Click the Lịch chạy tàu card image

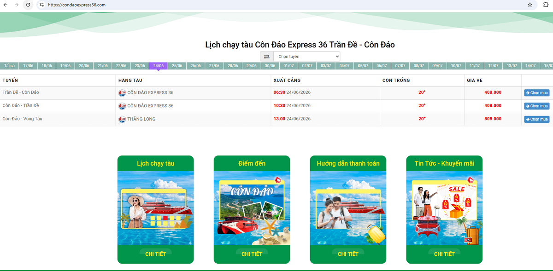pyautogui.click(x=156, y=208)
